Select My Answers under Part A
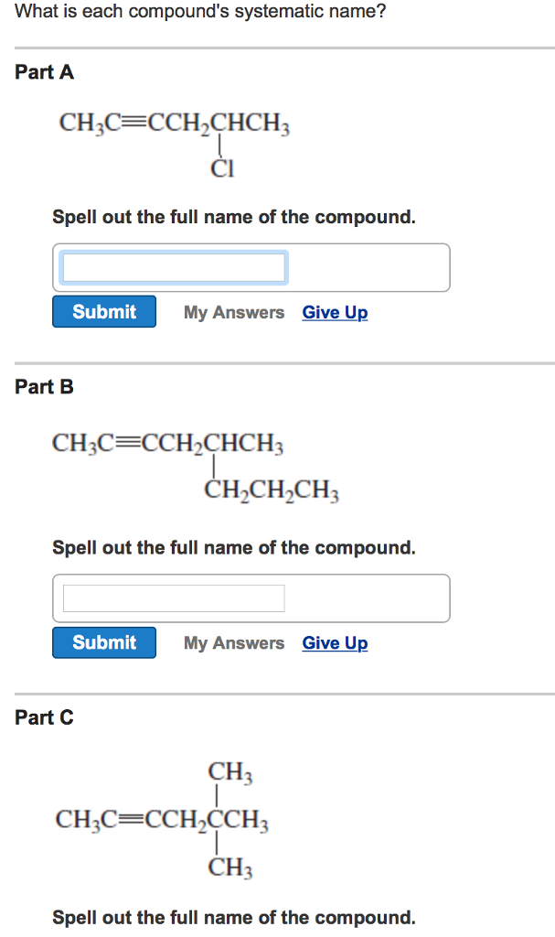This screenshot has width=555, height=937. point(233,312)
